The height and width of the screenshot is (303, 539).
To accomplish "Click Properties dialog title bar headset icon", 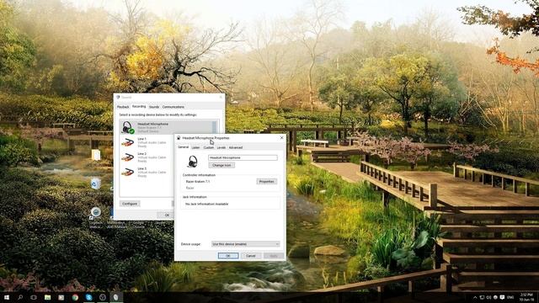I will click(x=179, y=138).
